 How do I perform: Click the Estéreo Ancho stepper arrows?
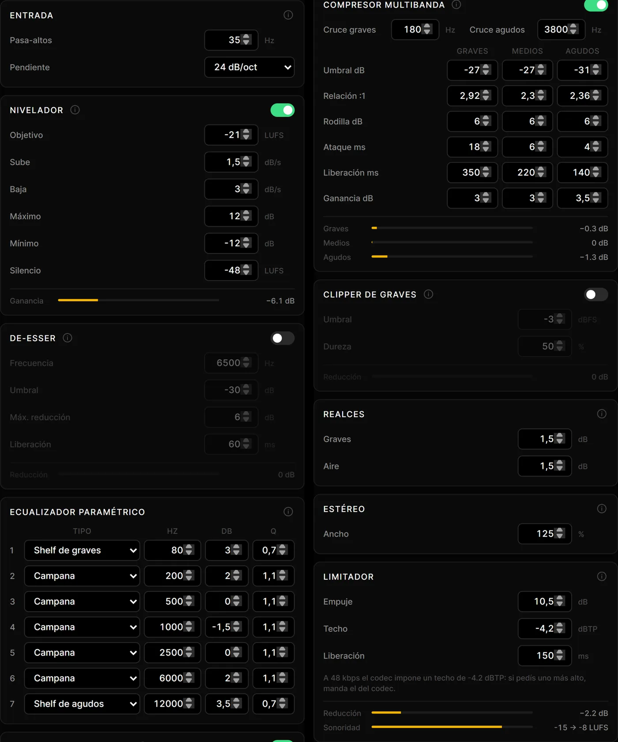pyautogui.click(x=560, y=534)
